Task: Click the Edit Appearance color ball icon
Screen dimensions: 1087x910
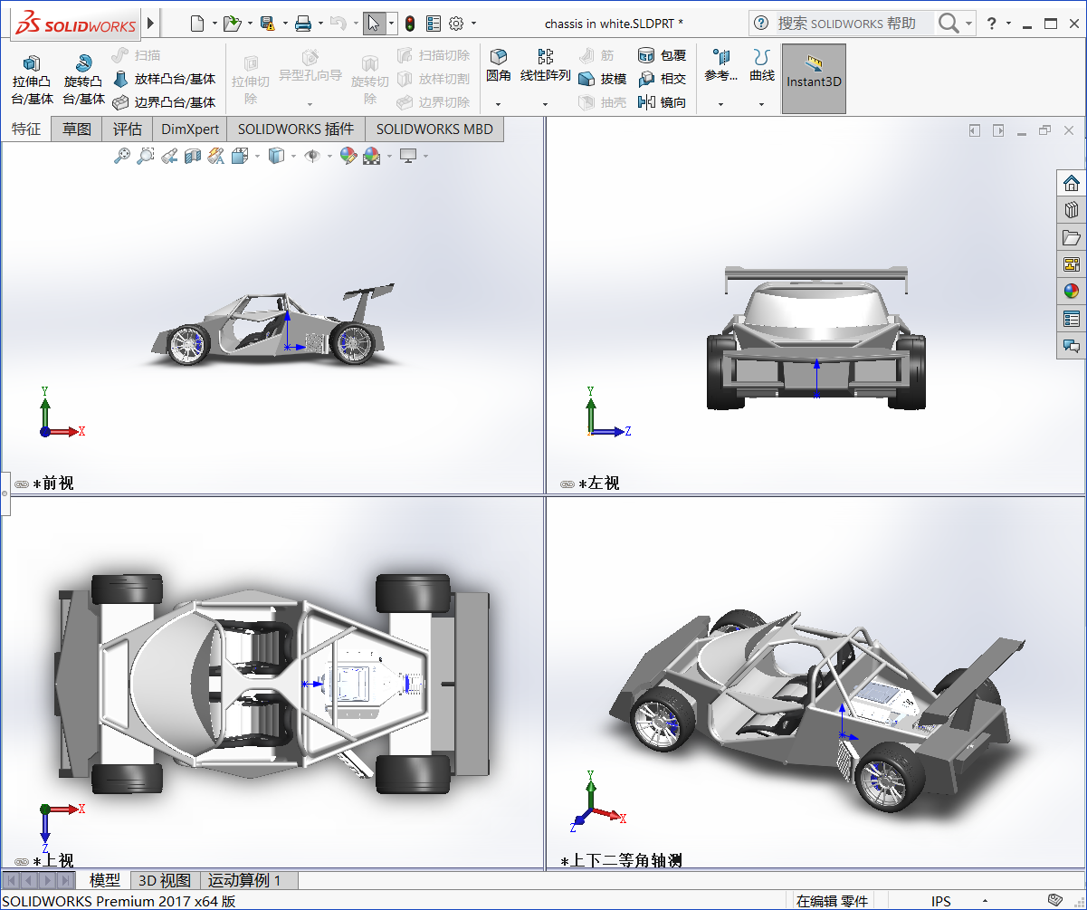Action: (348, 156)
